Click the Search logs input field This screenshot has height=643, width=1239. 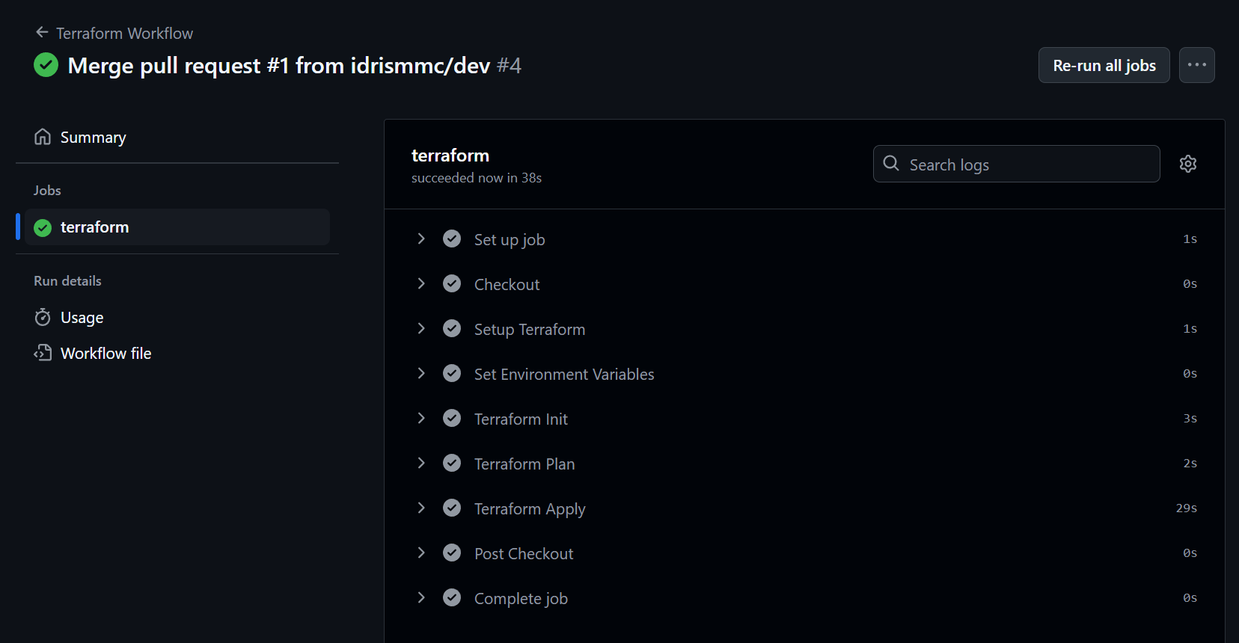coord(1016,164)
